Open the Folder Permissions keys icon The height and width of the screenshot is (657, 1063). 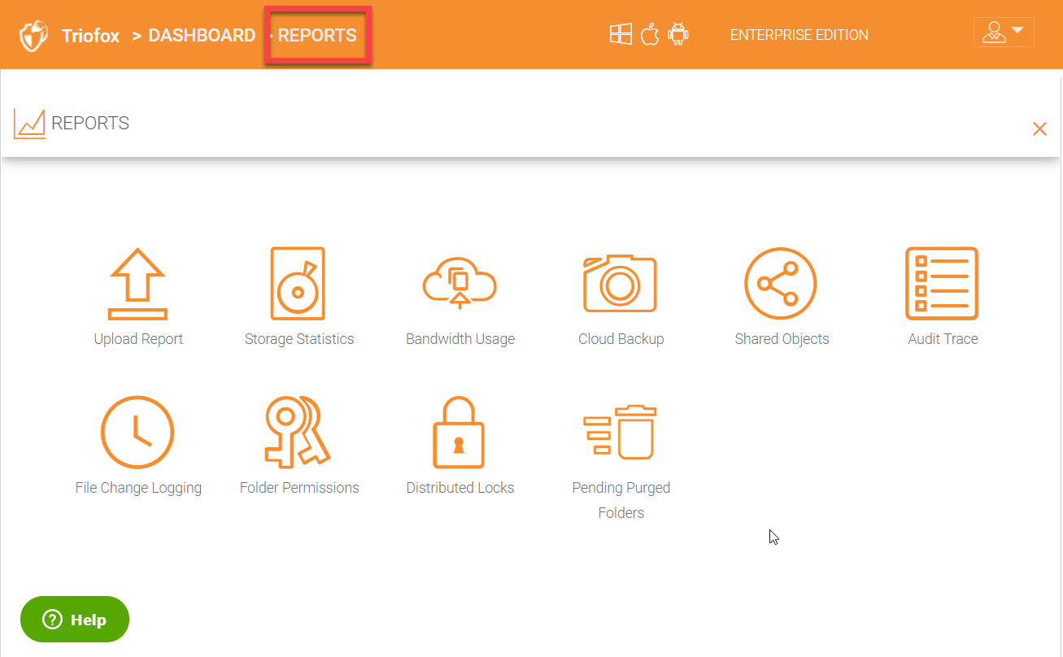coord(298,433)
